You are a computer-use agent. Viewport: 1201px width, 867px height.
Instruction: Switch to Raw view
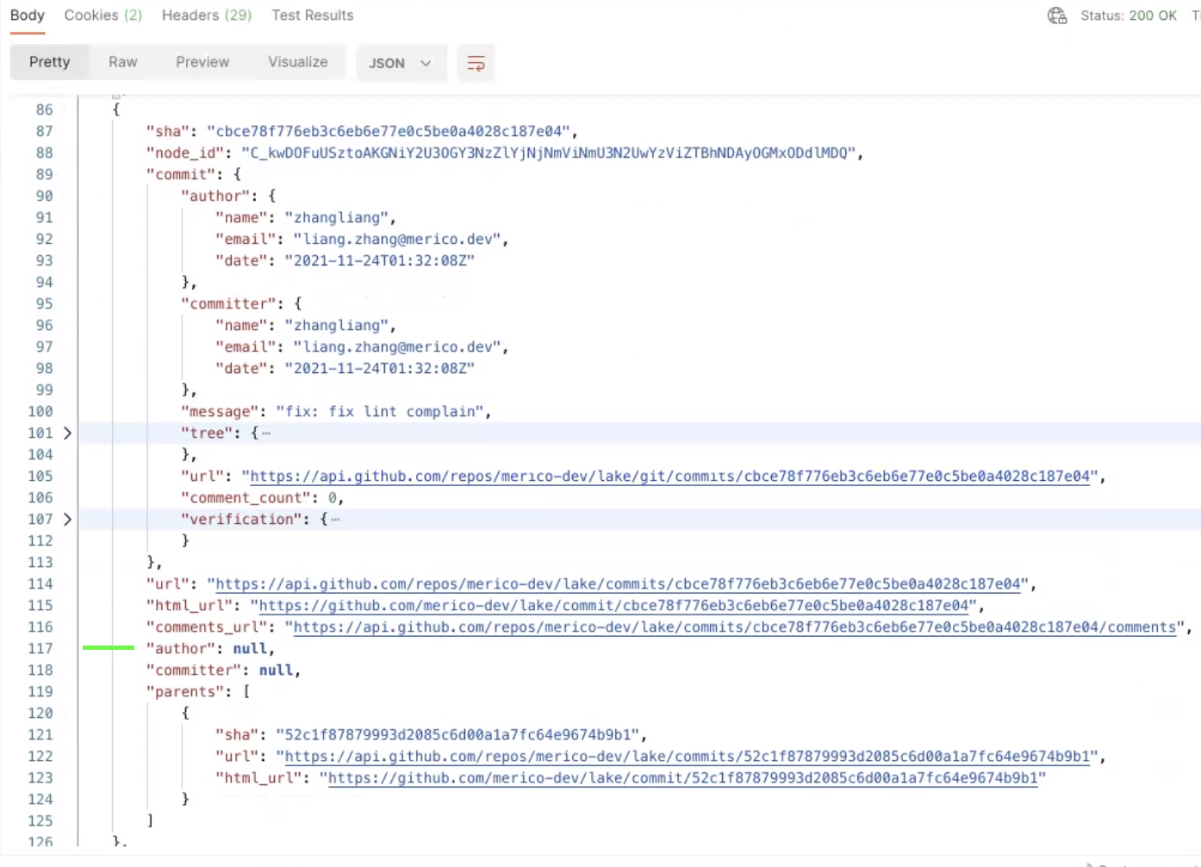point(123,62)
